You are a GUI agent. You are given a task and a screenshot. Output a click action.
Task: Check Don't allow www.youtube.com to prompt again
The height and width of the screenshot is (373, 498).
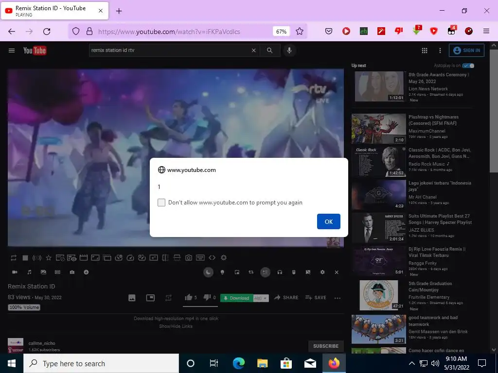pyautogui.click(x=161, y=203)
